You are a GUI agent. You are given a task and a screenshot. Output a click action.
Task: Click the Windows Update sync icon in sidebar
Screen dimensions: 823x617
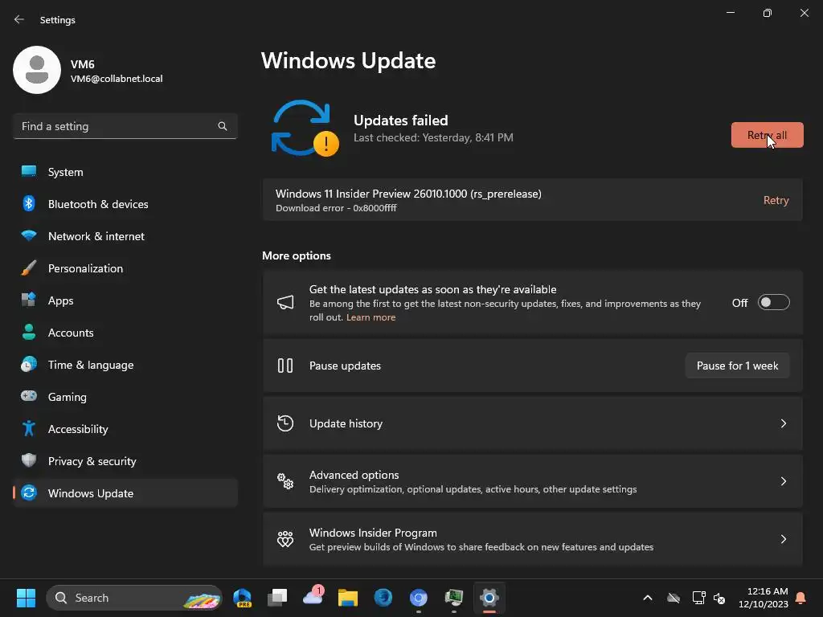coord(29,492)
